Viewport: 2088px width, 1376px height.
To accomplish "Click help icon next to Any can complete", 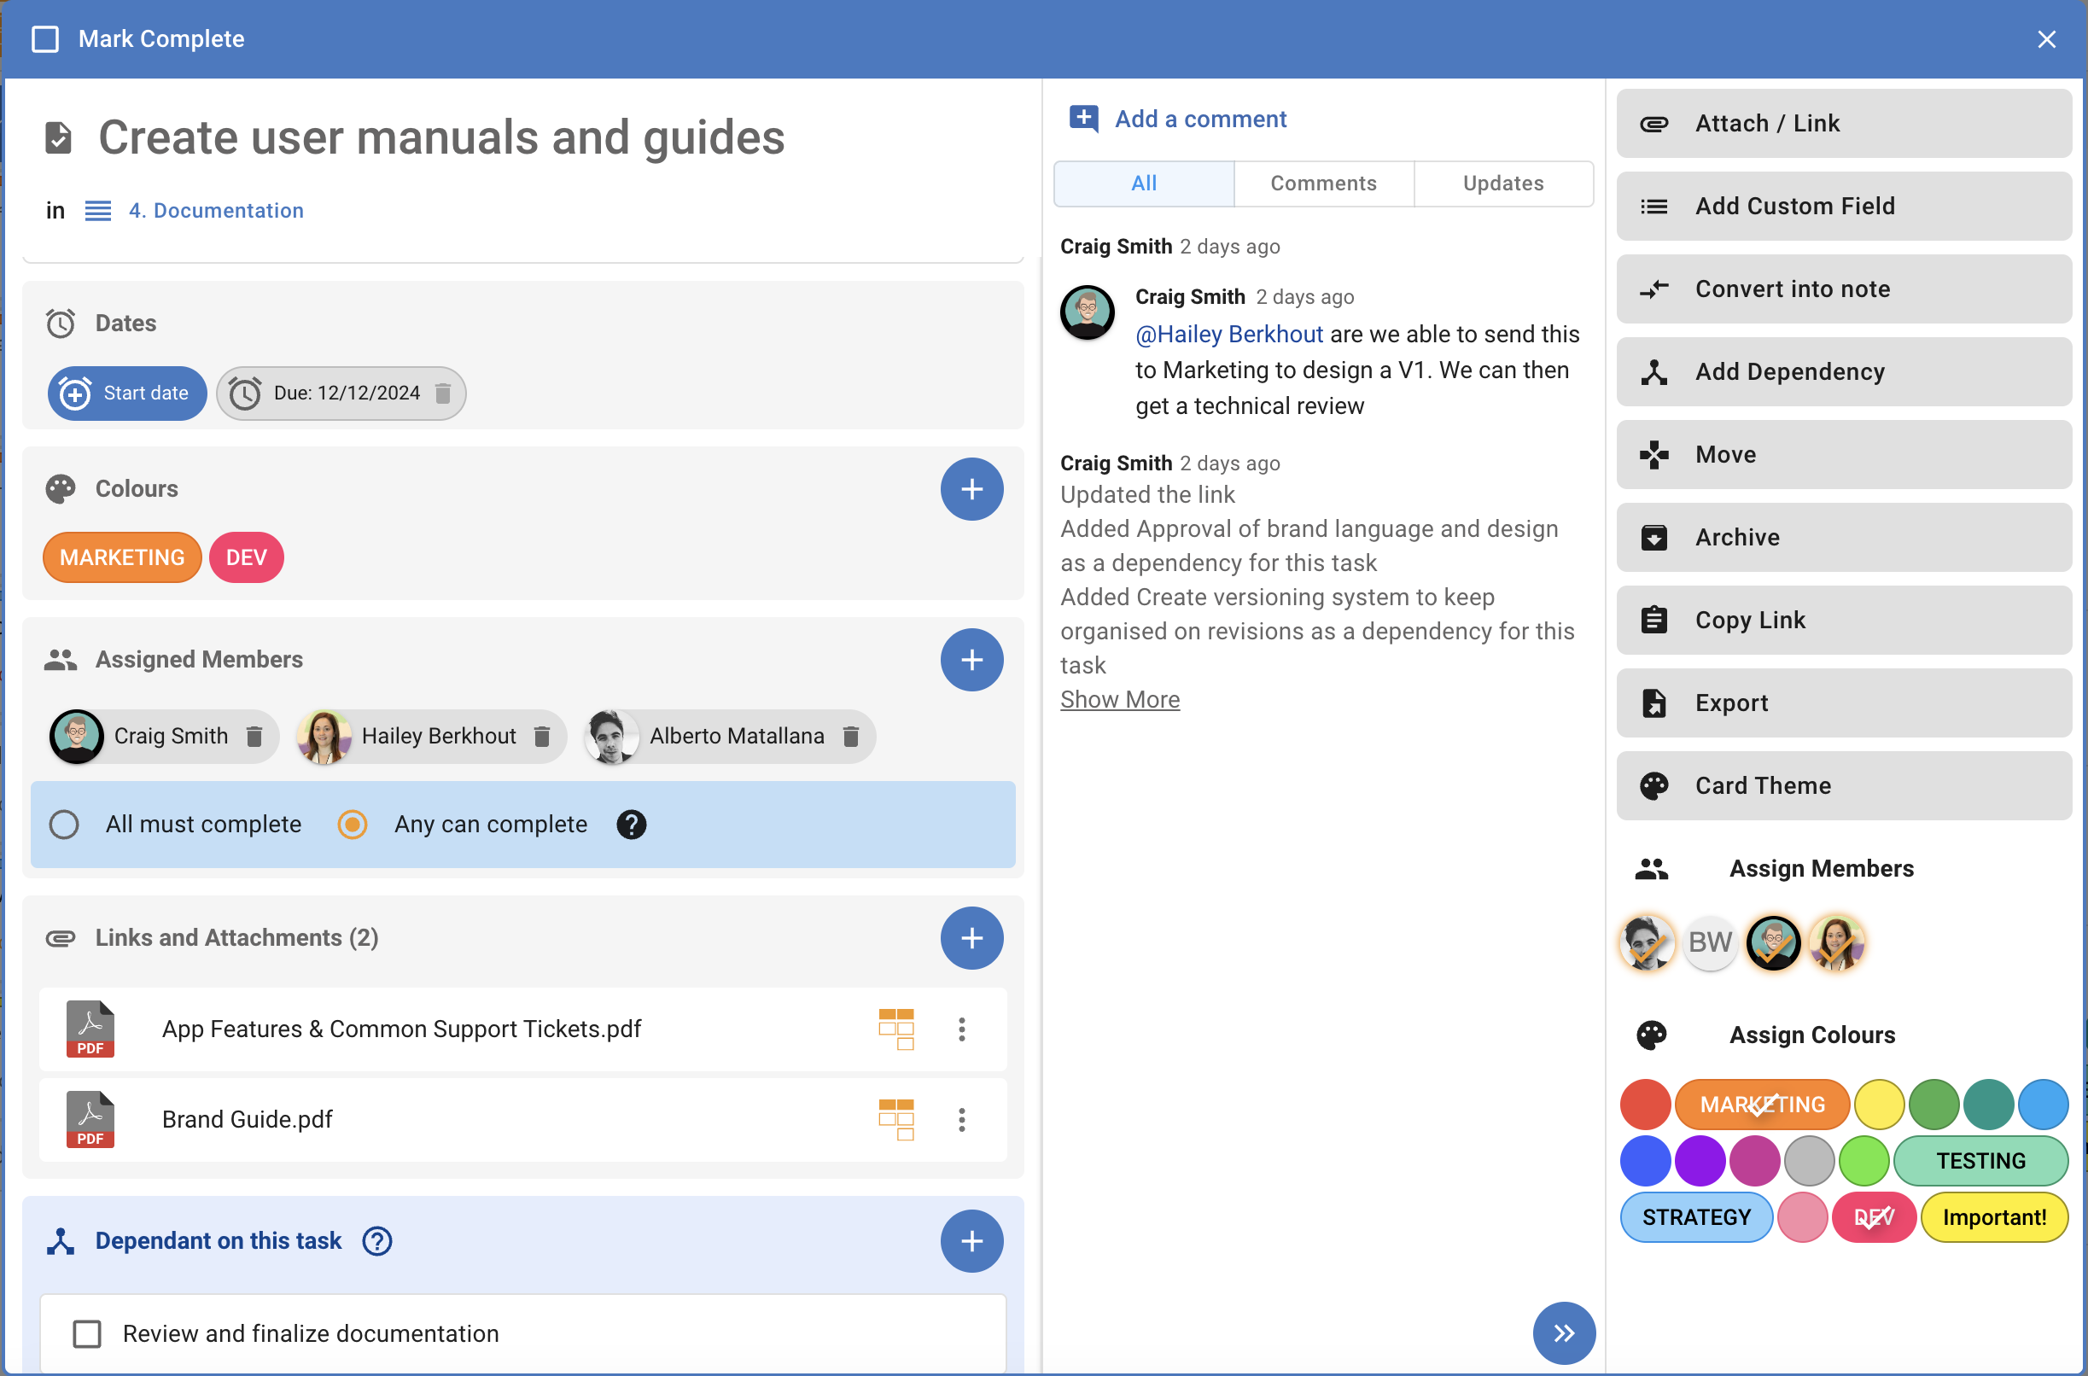I will [631, 825].
